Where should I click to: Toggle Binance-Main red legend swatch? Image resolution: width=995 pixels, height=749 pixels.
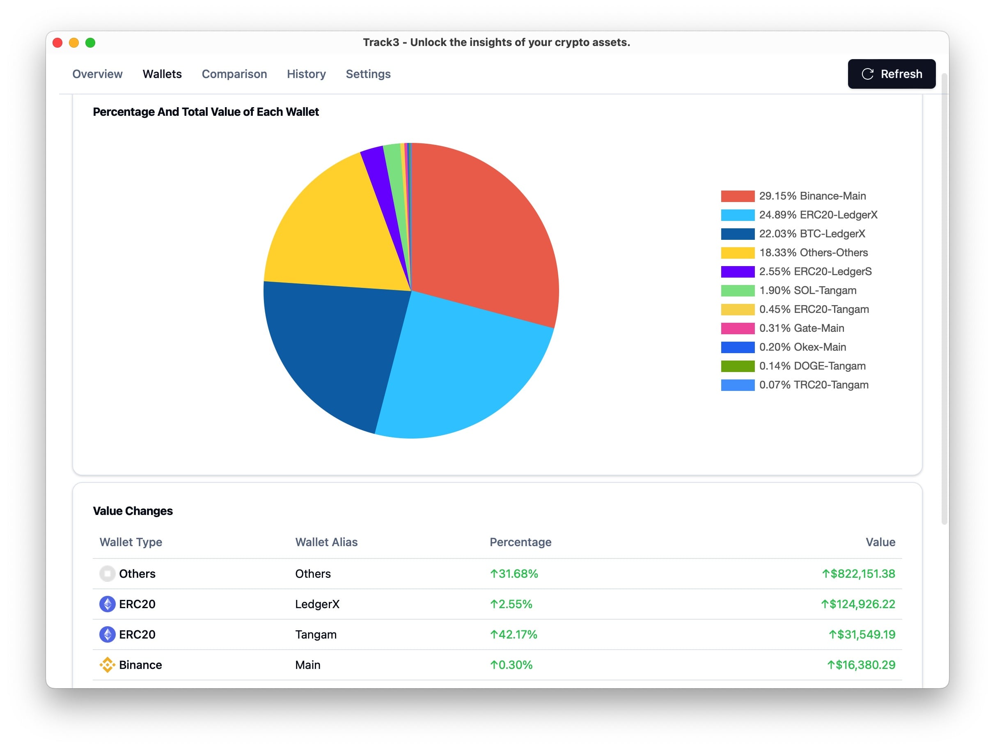point(737,196)
